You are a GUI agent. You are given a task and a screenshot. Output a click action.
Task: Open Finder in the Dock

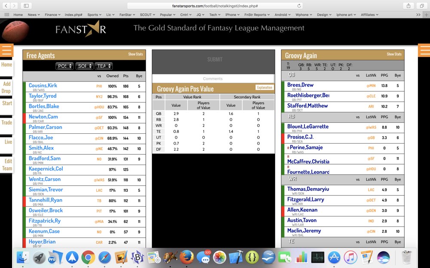(23, 257)
